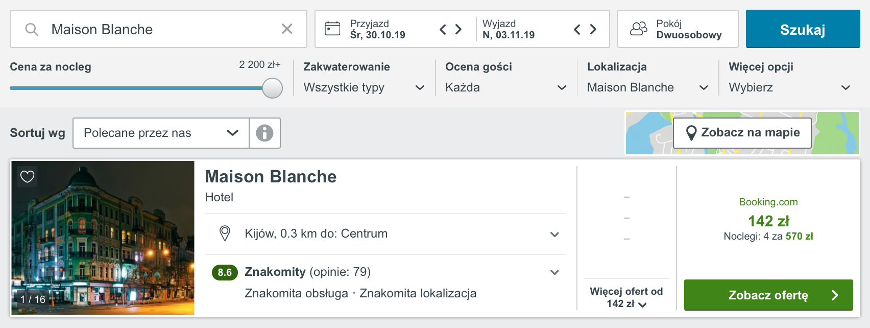Click the Szukaj search button

[x=803, y=29]
